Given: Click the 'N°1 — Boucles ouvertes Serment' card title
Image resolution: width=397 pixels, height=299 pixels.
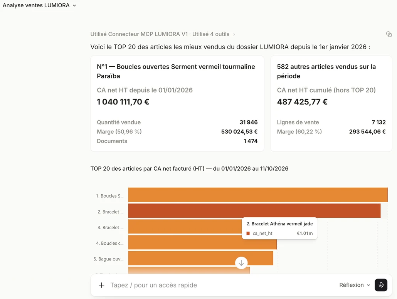Looking at the screenshot, I should 176,71.
